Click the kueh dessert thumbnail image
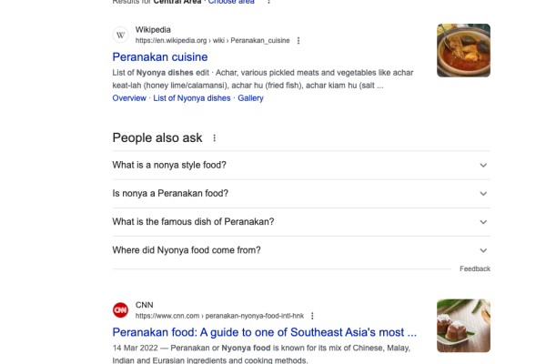 click(x=463, y=326)
